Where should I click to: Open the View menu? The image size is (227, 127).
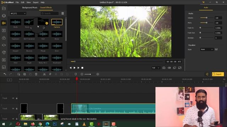pos(28,2)
